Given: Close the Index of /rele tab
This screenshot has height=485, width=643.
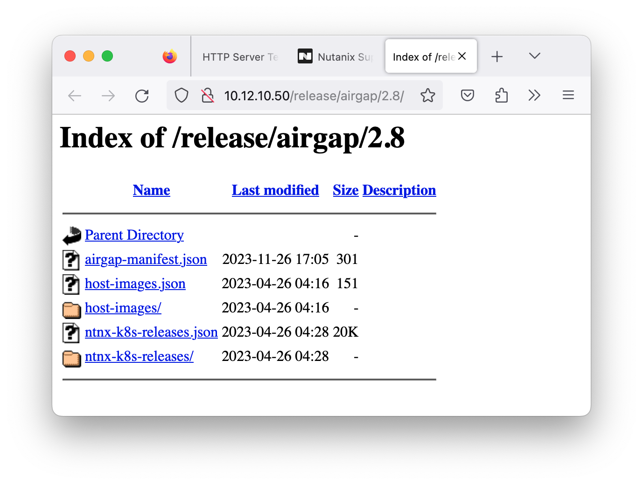Looking at the screenshot, I should 462,56.
